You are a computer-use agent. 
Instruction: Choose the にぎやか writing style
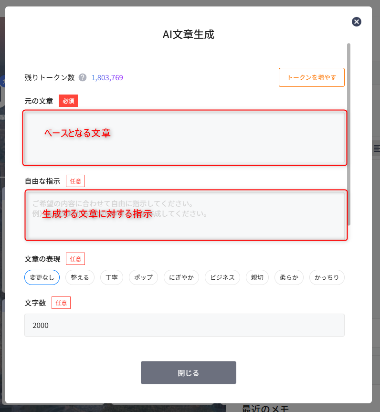[181, 277]
